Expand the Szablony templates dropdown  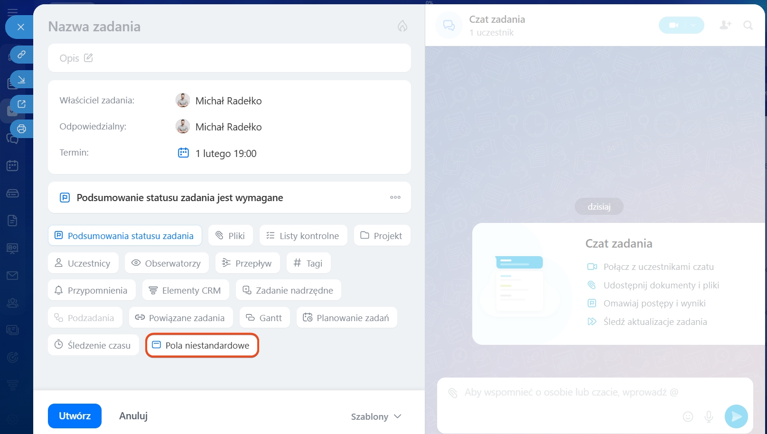376,416
